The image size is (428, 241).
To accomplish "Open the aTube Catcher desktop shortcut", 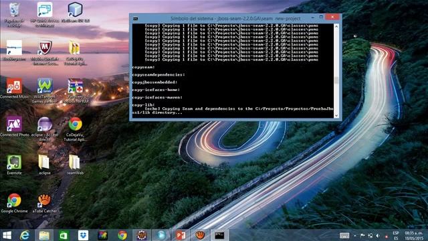I will 45,203.
